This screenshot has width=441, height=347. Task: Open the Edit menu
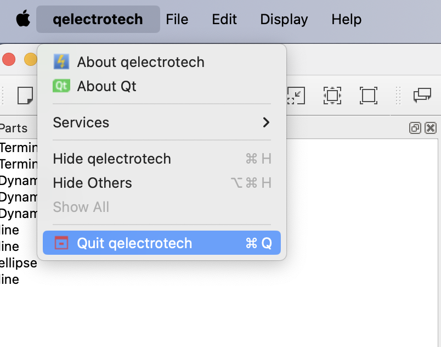(x=224, y=20)
